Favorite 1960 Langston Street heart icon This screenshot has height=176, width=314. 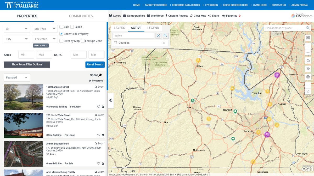99,107
